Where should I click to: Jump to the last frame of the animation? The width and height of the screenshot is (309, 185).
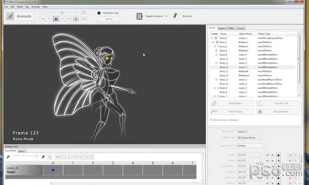[x=69, y=18]
